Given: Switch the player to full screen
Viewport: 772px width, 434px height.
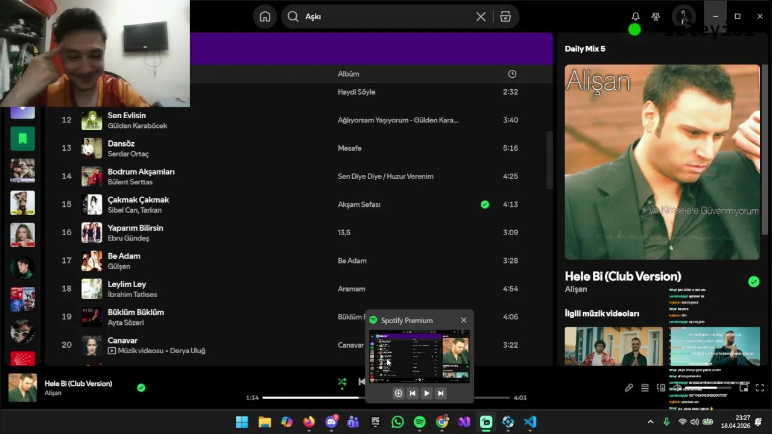Looking at the screenshot, I should (760, 388).
